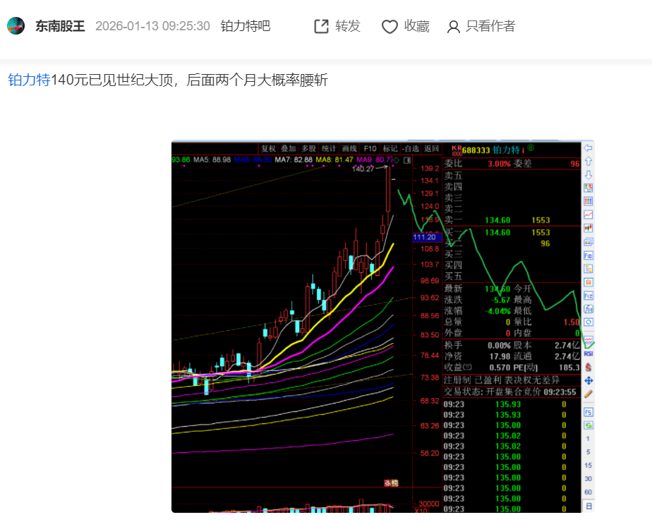Select the 5-minute period in sidebar
652x522 pixels.
[588, 451]
